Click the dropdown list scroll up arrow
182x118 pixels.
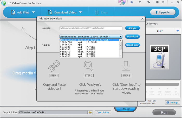point(121,40)
